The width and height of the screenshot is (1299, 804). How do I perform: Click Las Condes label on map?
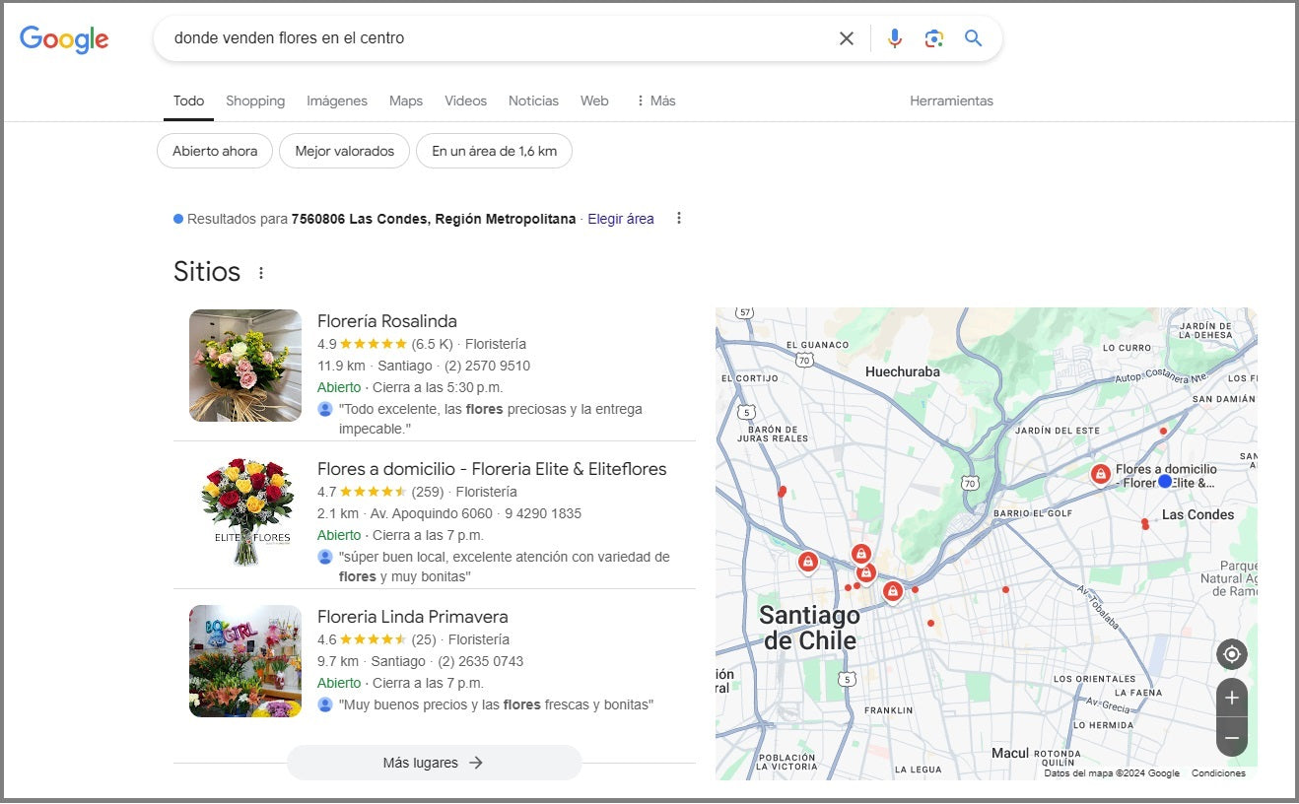tap(1197, 514)
